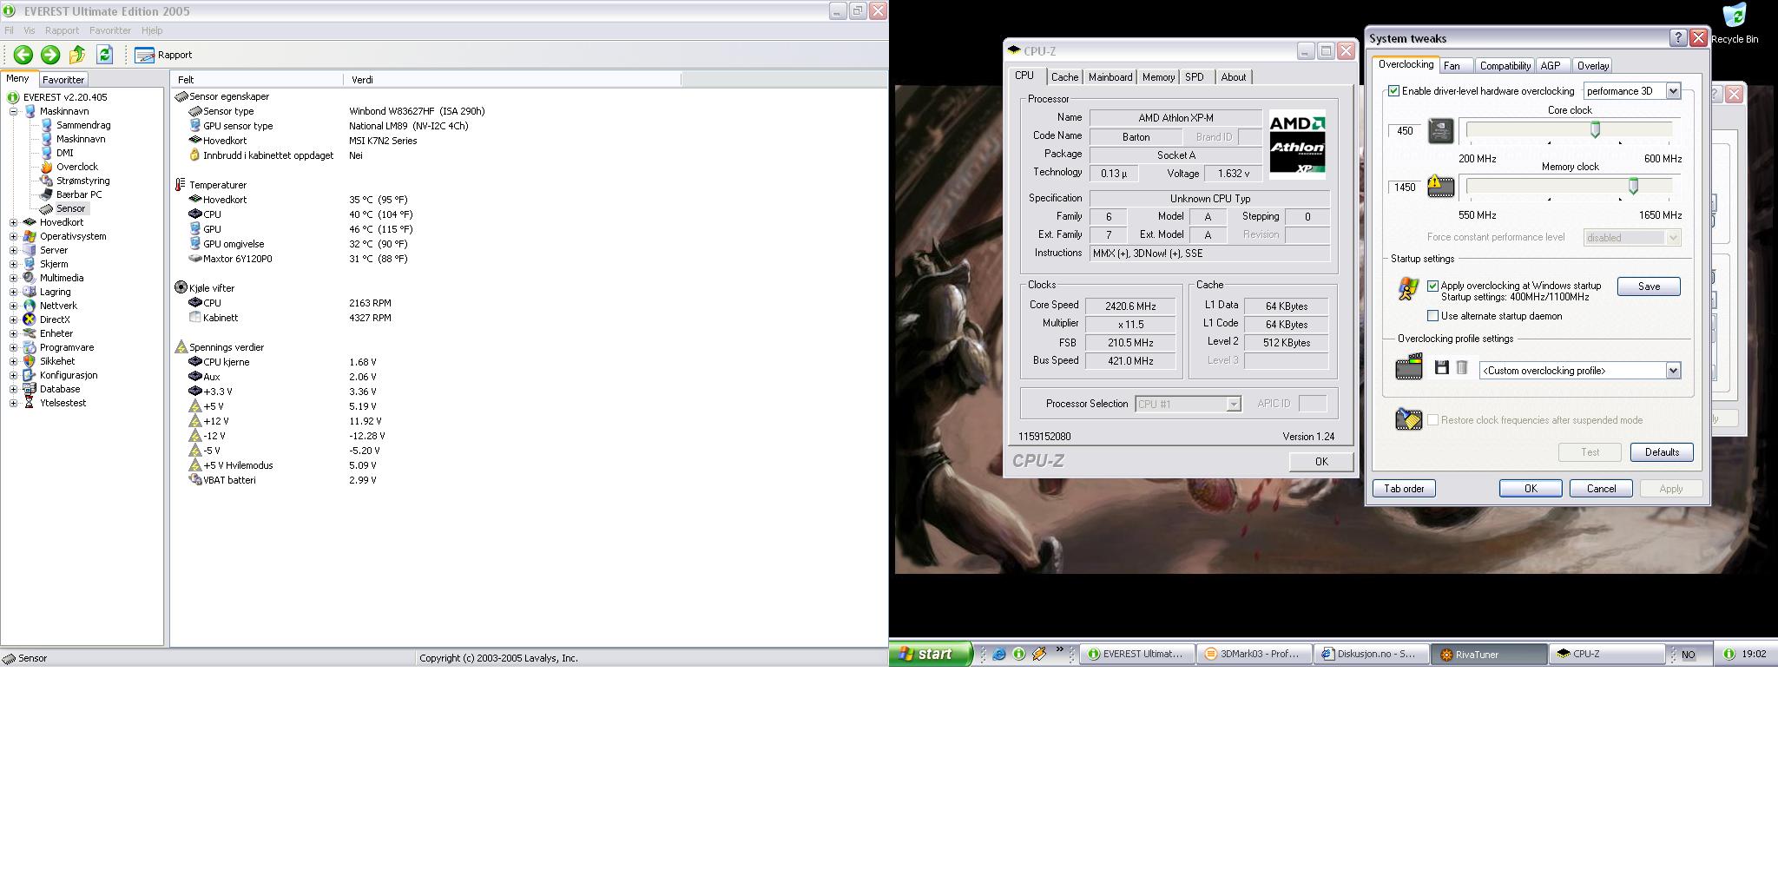Click the OK button in CPU-Z
Image resolution: width=1778 pixels, height=889 pixels.
pyautogui.click(x=1320, y=462)
